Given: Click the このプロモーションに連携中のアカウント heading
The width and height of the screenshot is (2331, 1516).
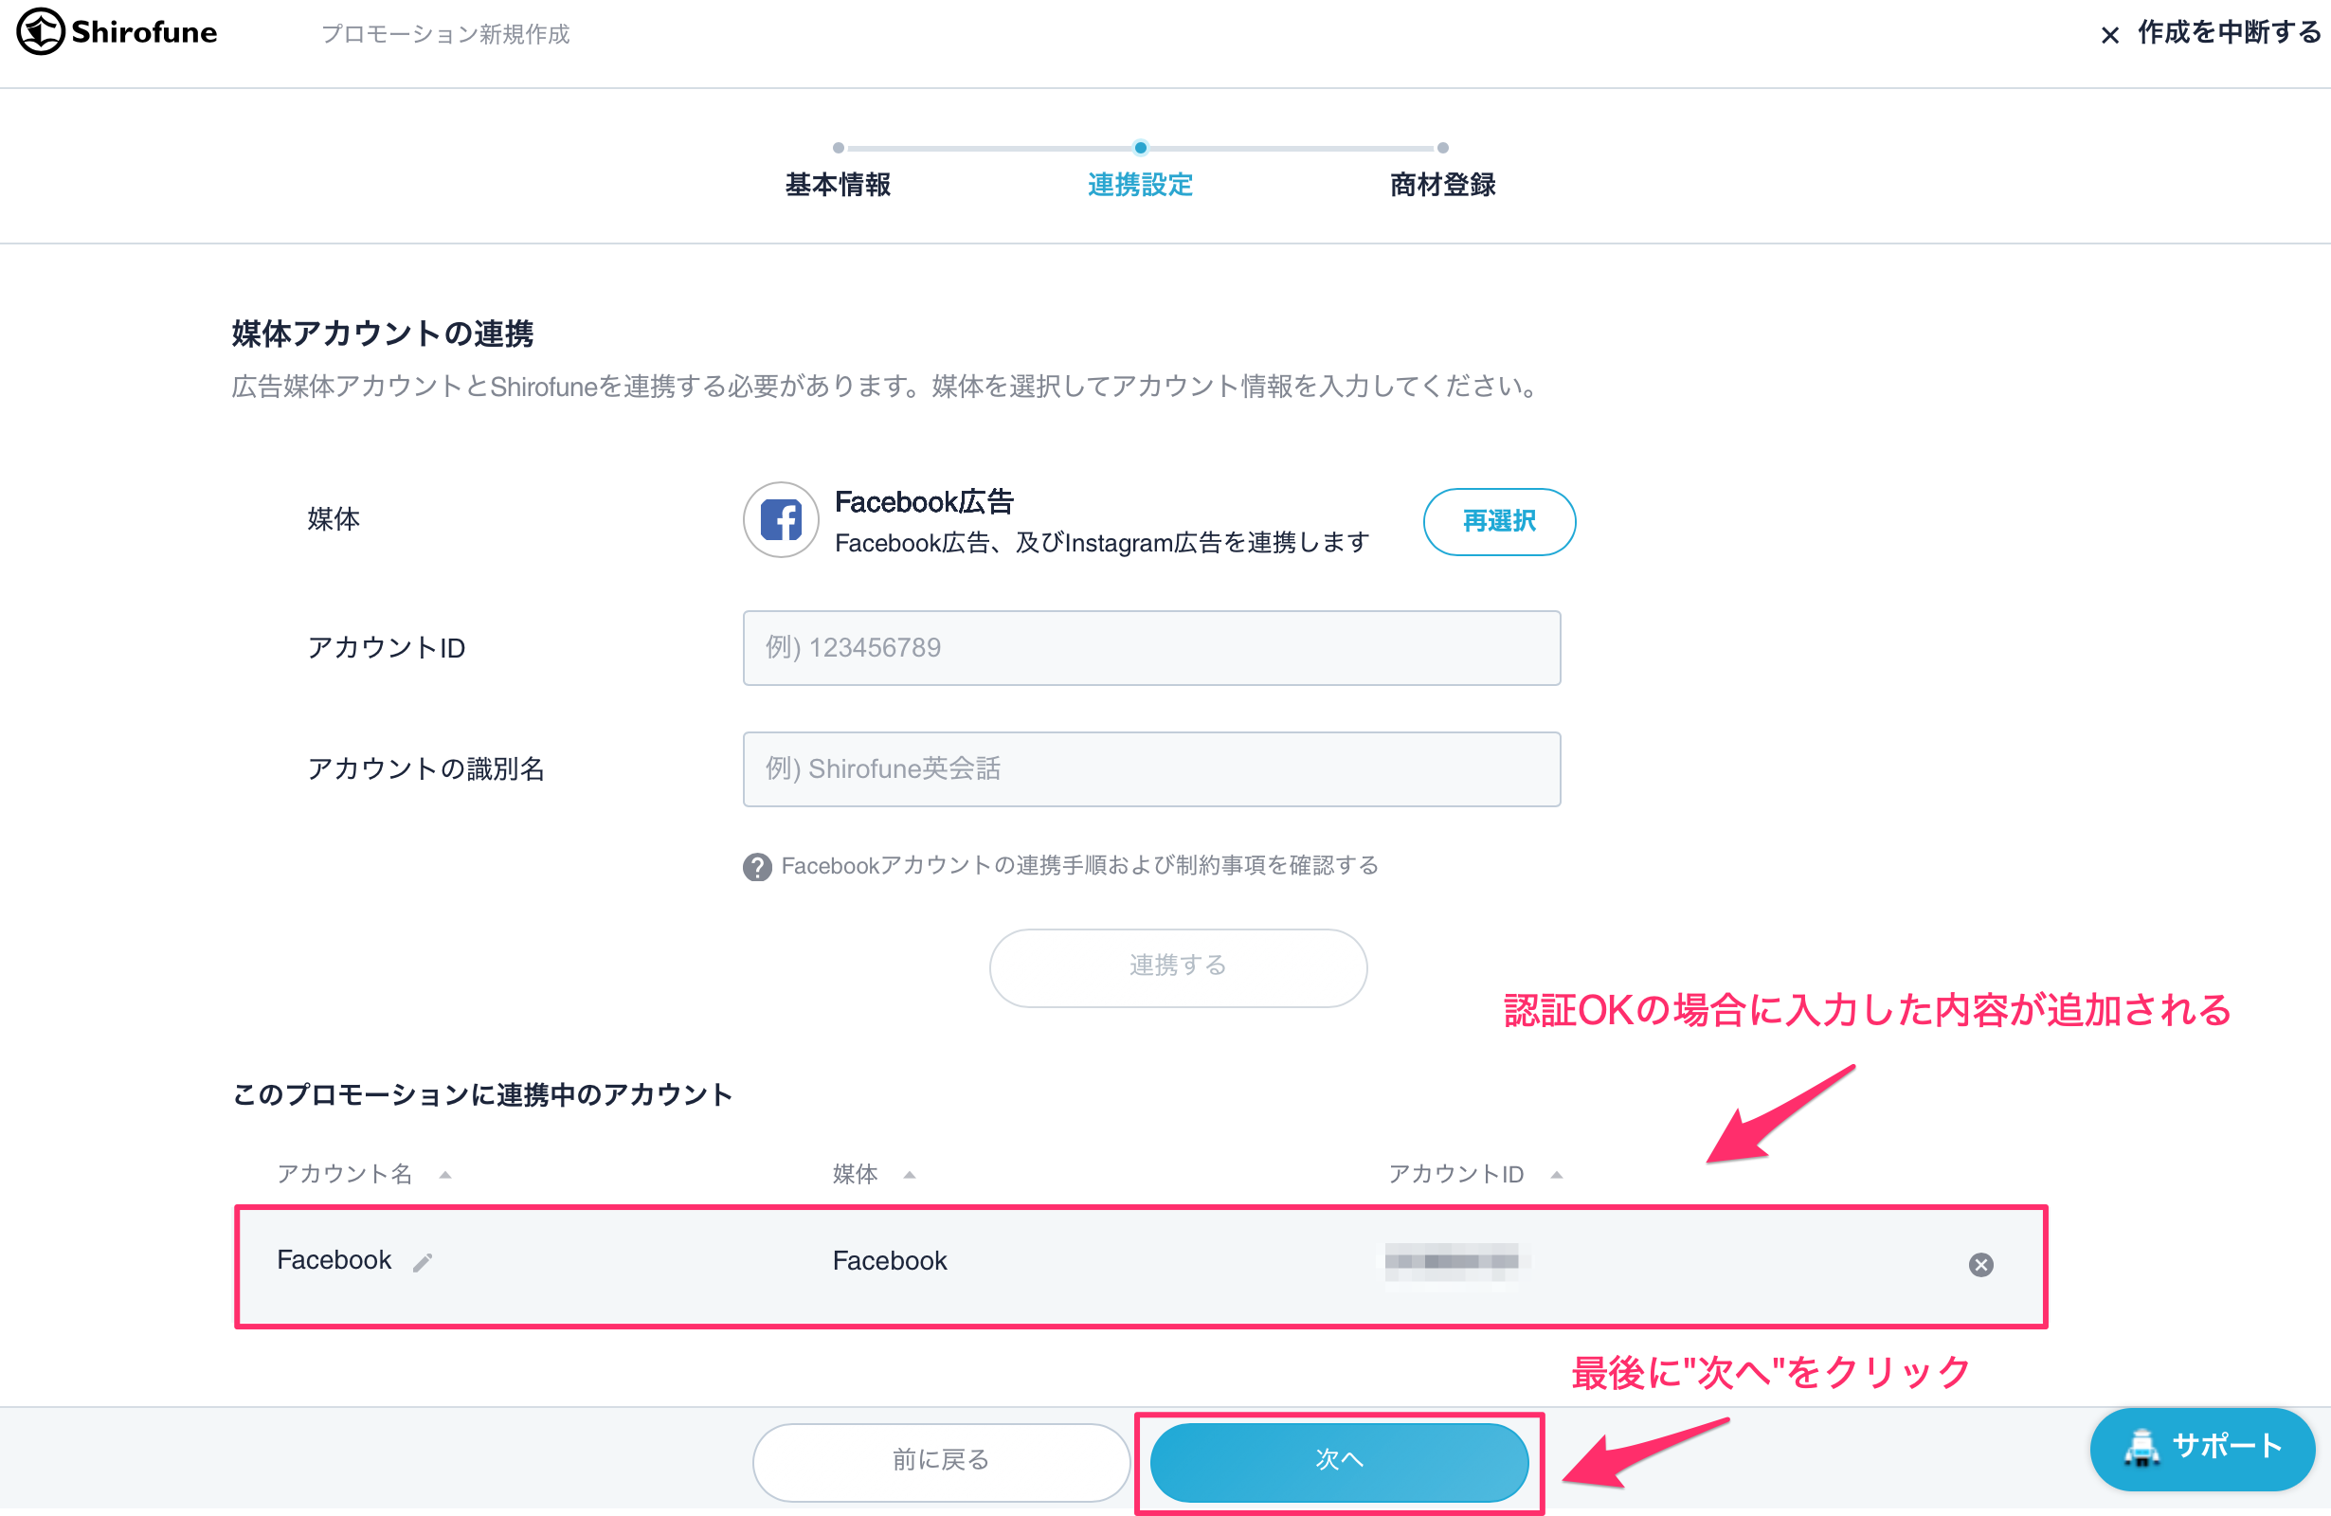Looking at the screenshot, I should pos(482,1094).
